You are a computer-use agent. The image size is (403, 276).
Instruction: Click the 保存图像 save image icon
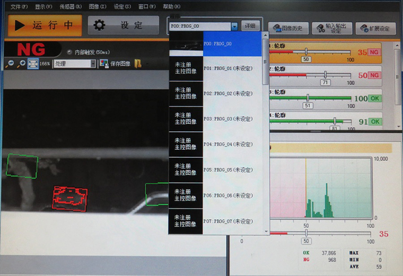pos(104,64)
